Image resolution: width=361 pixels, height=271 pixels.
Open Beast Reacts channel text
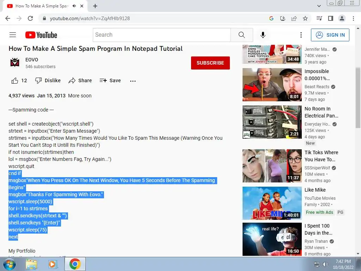[x=317, y=87]
